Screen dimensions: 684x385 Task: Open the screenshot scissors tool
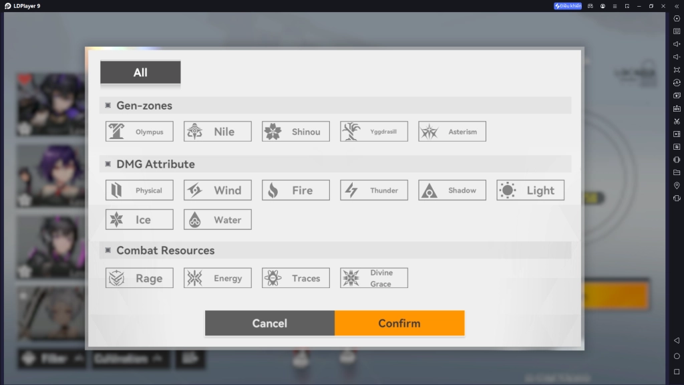pos(677,121)
